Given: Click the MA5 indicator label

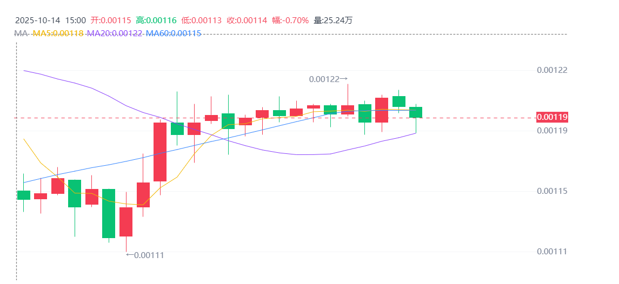Looking at the screenshot, I should pyautogui.click(x=58, y=33).
